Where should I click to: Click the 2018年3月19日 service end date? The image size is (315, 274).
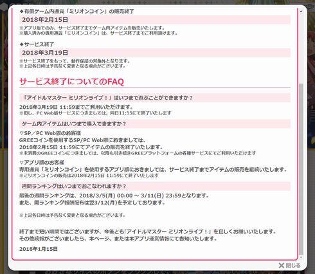(45, 53)
